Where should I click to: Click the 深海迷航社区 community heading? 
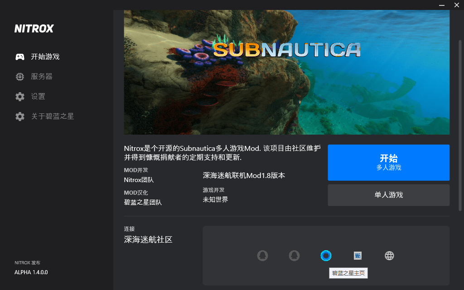coord(148,239)
